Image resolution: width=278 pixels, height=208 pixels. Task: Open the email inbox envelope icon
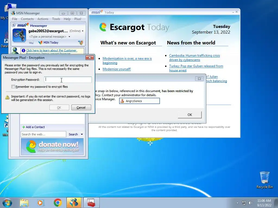click(31, 42)
